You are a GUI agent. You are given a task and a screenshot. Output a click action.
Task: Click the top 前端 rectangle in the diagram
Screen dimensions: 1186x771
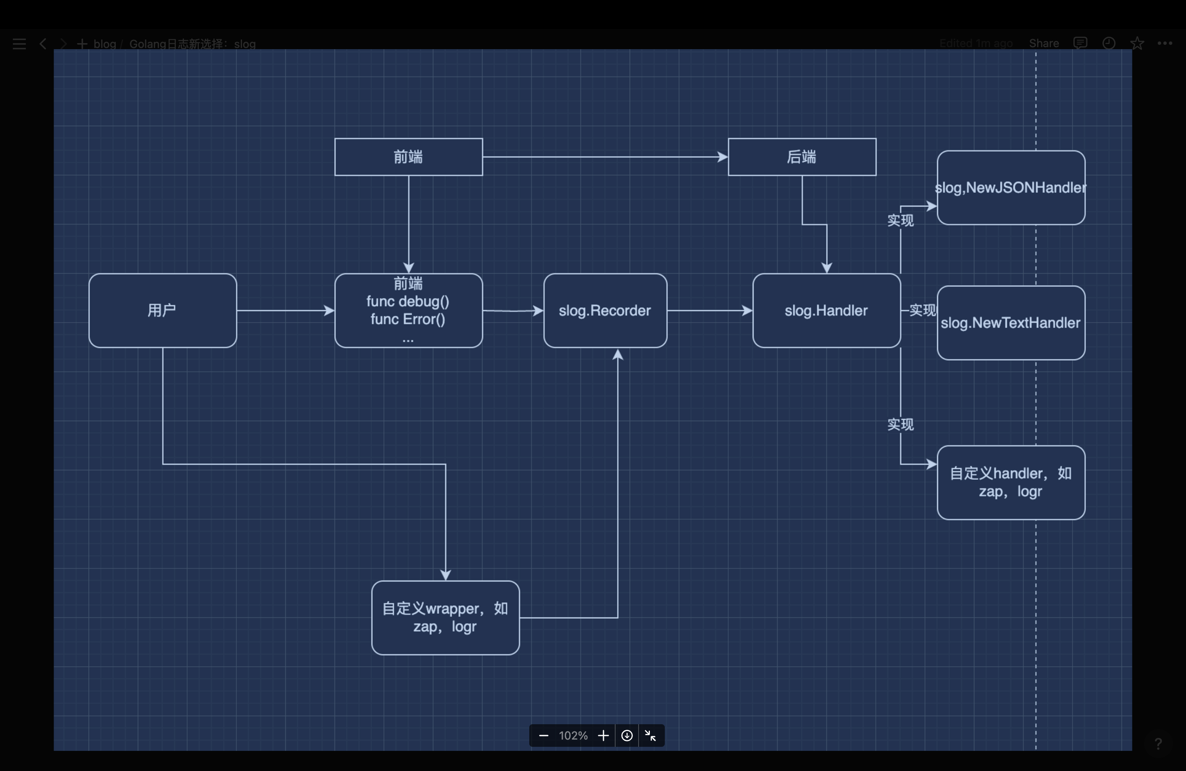click(x=409, y=157)
